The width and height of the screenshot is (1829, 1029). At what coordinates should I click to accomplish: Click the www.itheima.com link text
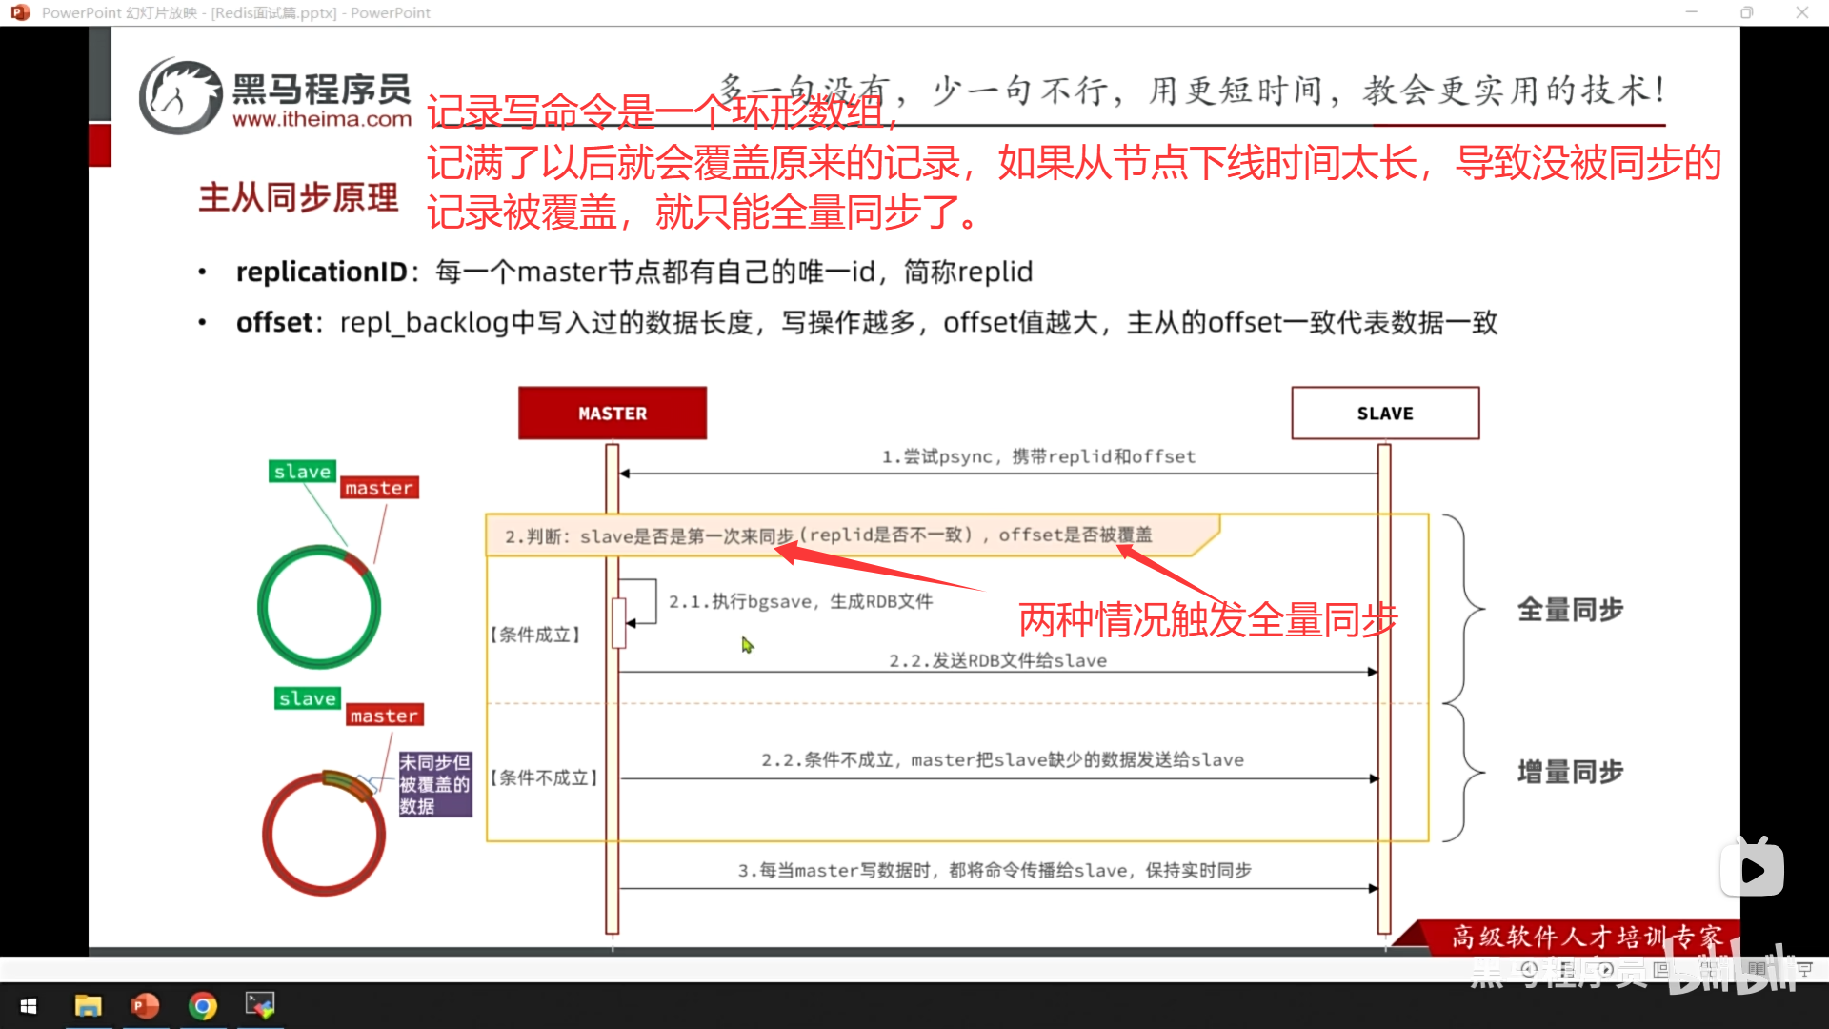point(322,120)
